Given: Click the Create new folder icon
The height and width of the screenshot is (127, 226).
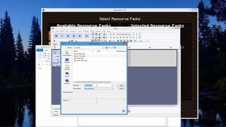Looking at the screenshot, I should pyautogui.click(x=112, y=48).
